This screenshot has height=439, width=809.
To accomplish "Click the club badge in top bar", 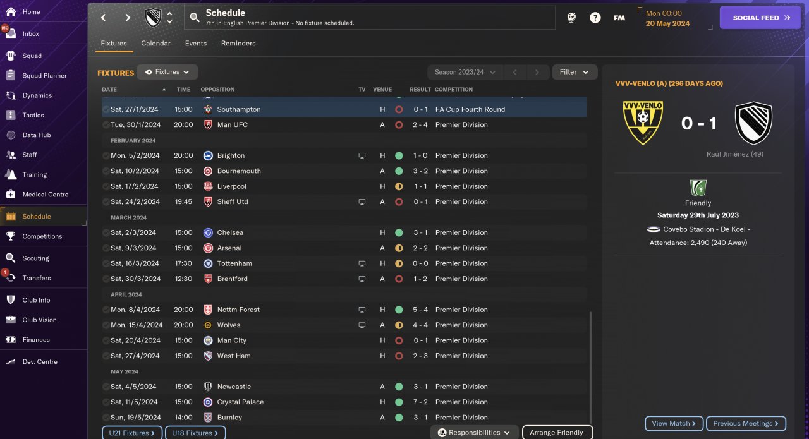I will [154, 18].
